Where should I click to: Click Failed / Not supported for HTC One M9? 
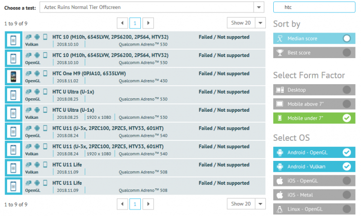tap(224, 74)
